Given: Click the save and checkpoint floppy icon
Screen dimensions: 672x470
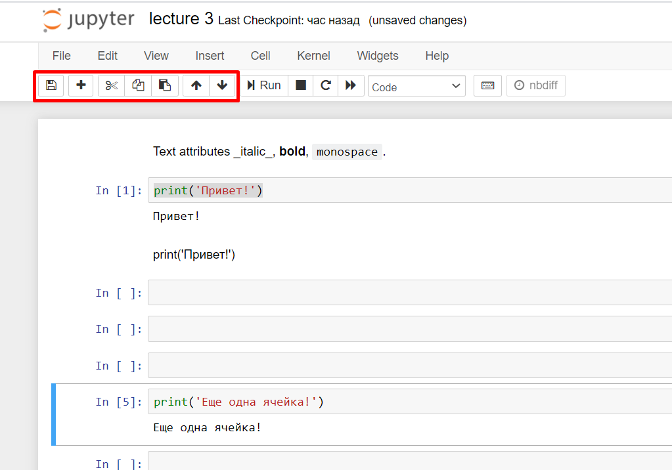Looking at the screenshot, I should click(x=51, y=85).
